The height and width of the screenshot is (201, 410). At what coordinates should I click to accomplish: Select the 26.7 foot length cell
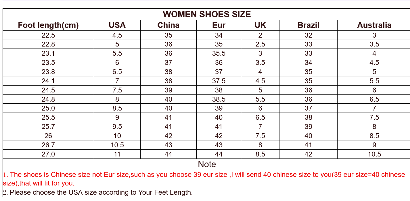[x=48, y=145]
